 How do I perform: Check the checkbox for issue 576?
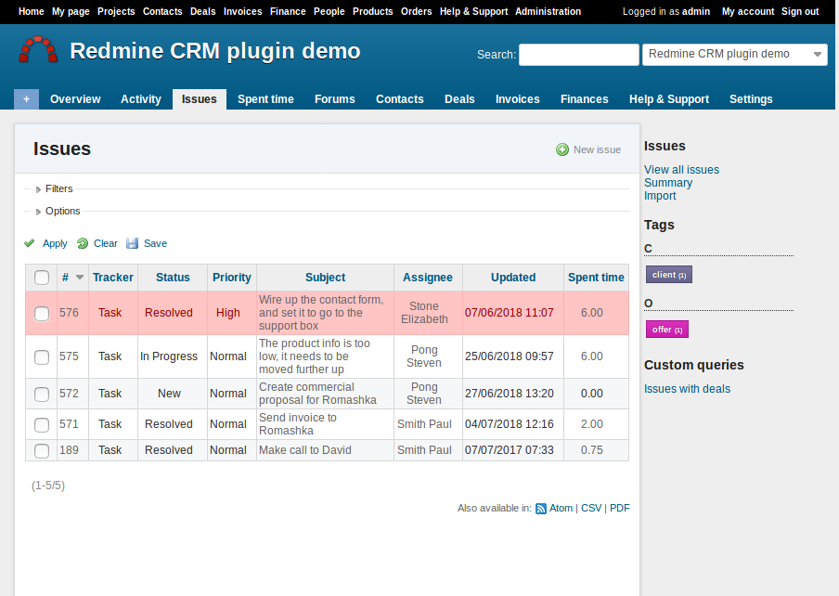click(42, 314)
